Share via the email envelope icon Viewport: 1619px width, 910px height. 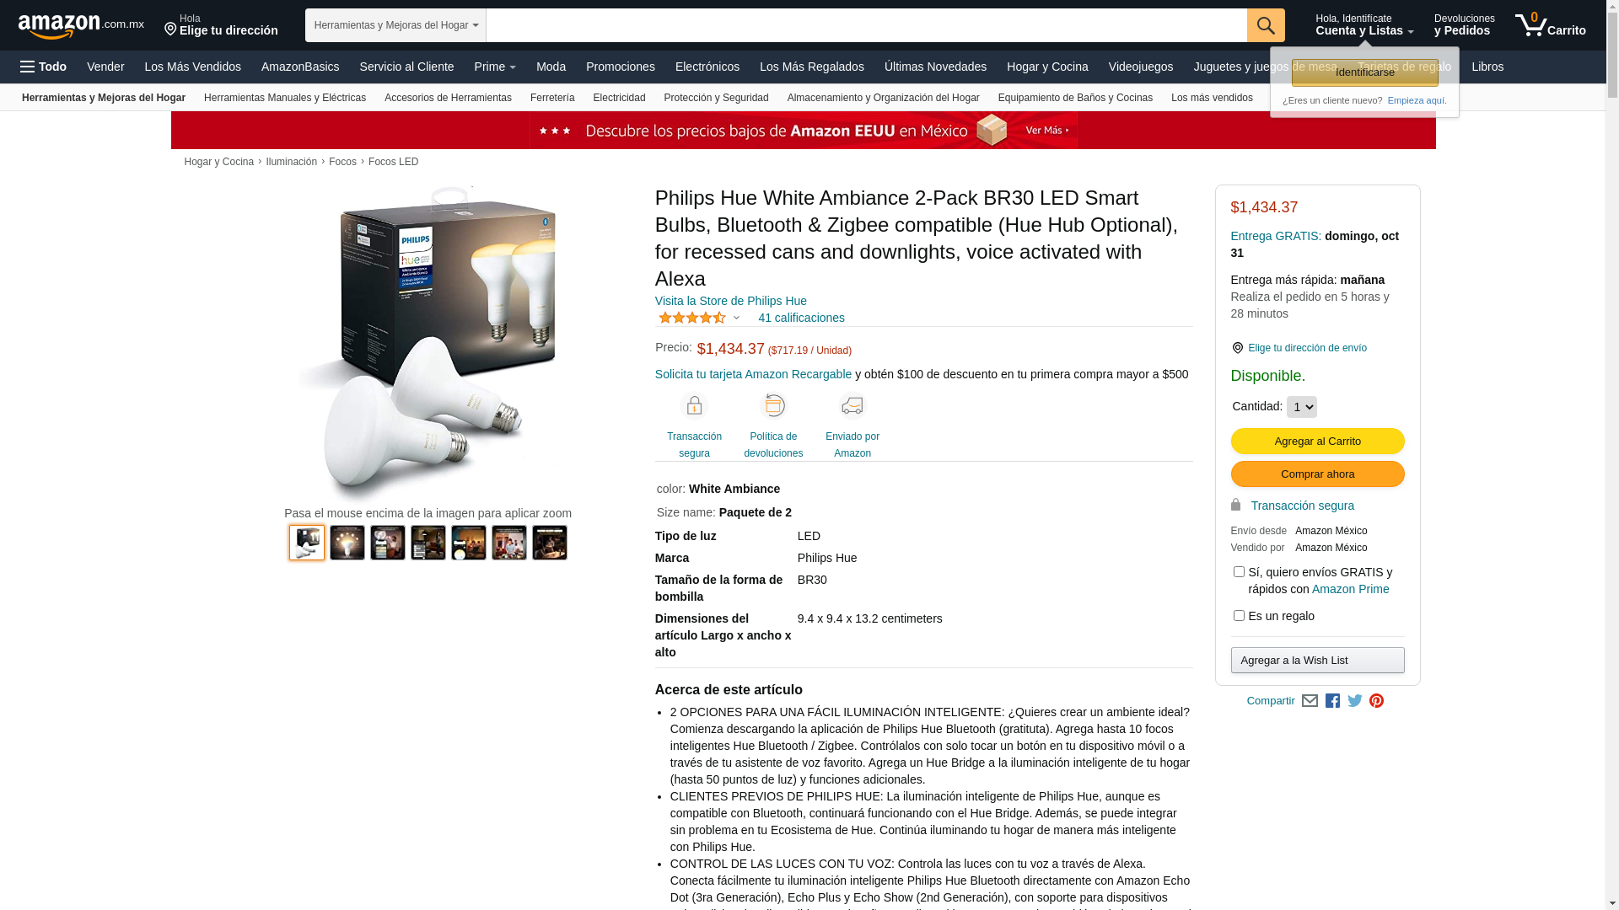1310,701
